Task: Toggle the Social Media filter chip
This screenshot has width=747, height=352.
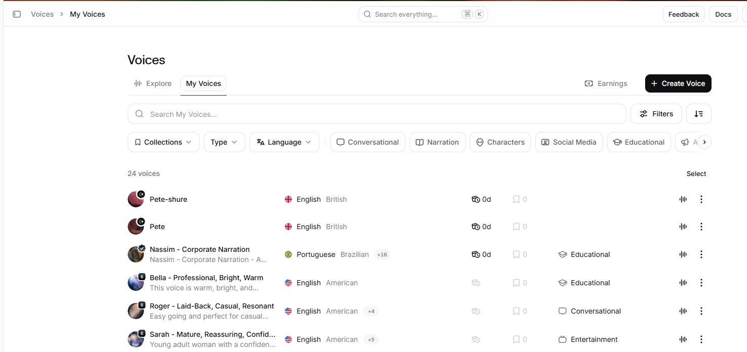Action: pyautogui.click(x=569, y=142)
